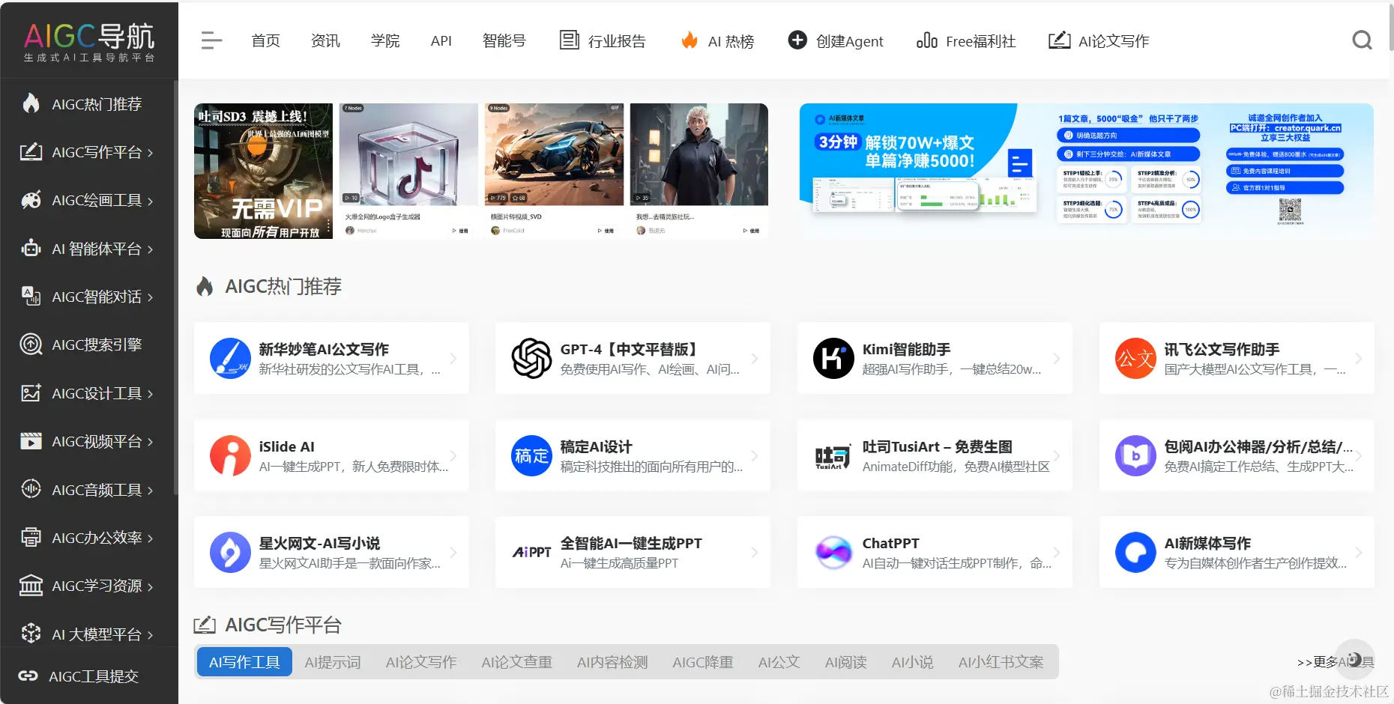Open the 吐司TusiArt – 免费生图 card

pyautogui.click(x=935, y=455)
